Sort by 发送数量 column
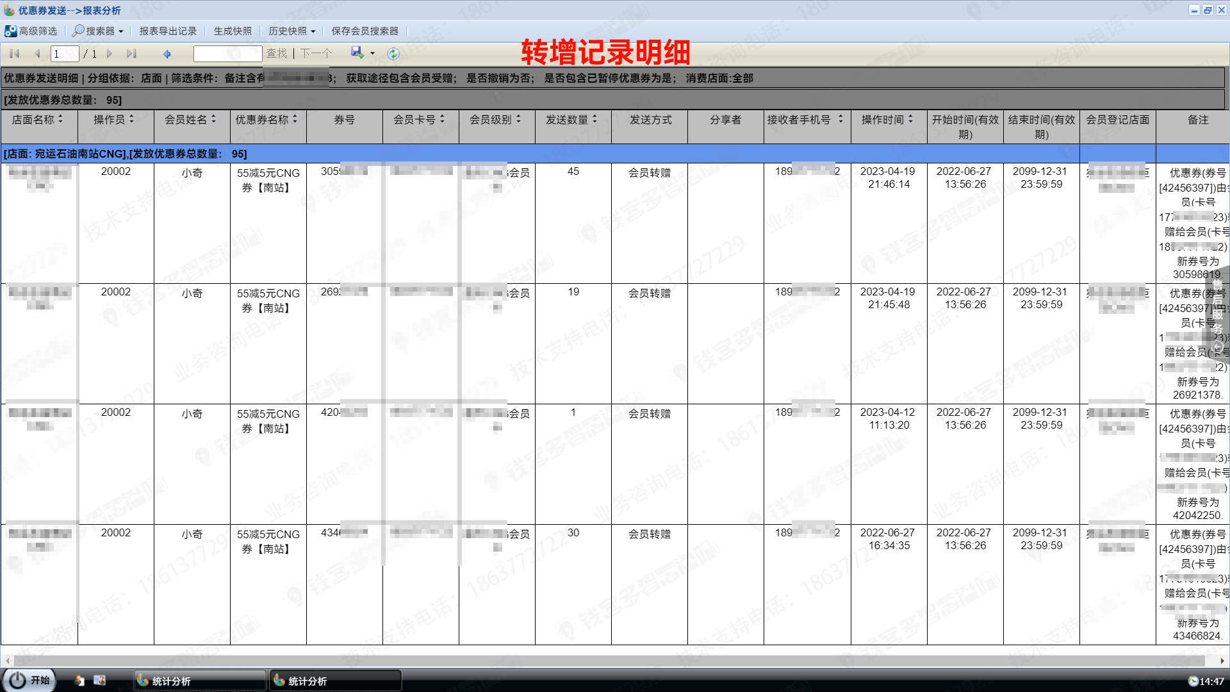This screenshot has height=692, width=1230. (x=572, y=119)
